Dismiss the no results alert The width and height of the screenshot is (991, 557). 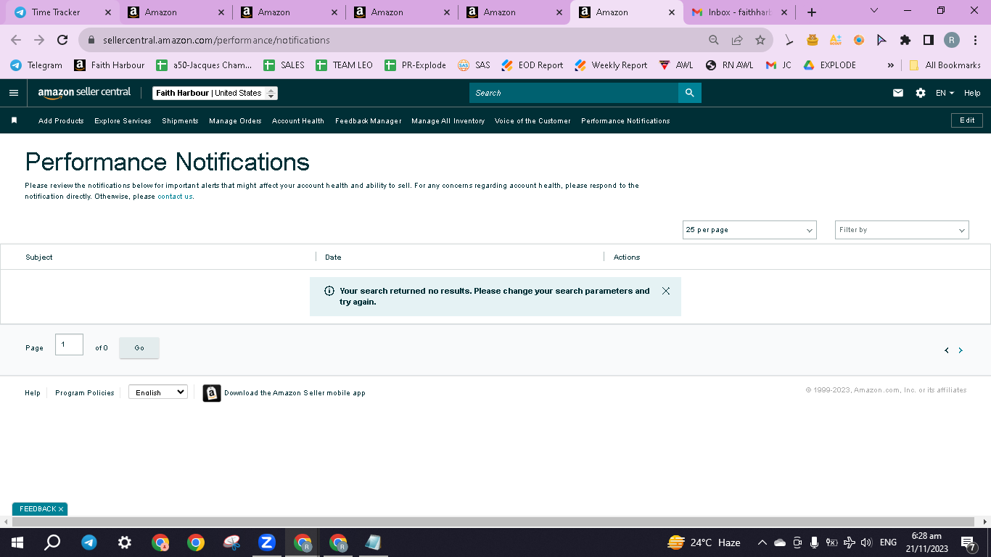pos(666,291)
